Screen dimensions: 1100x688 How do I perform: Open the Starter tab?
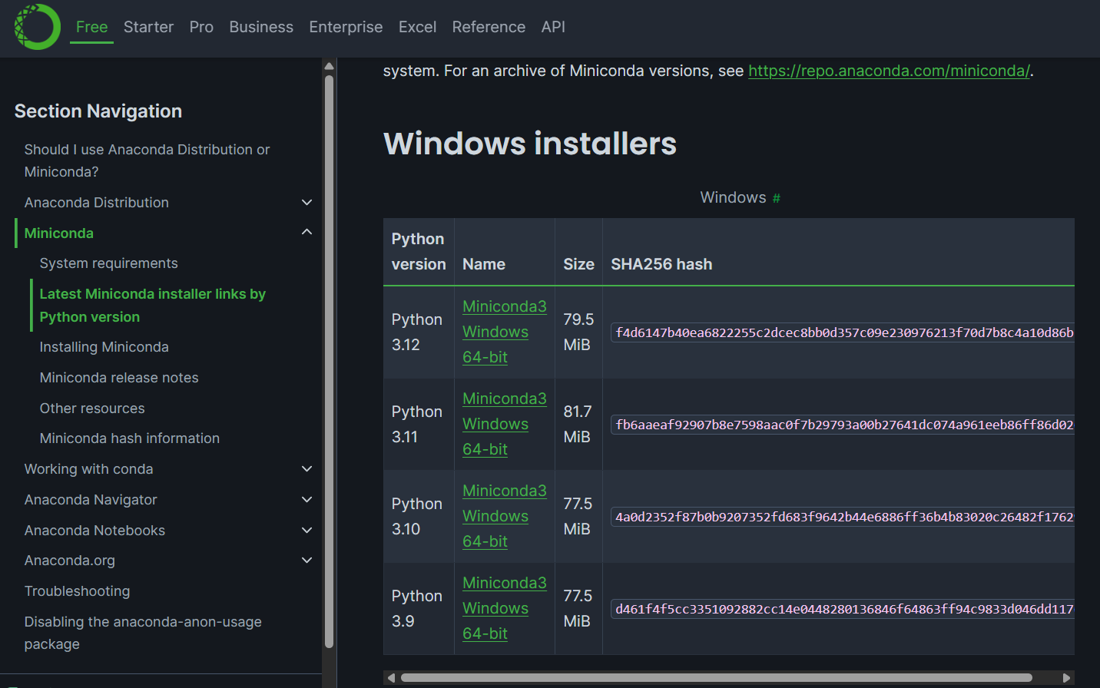coord(148,27)
